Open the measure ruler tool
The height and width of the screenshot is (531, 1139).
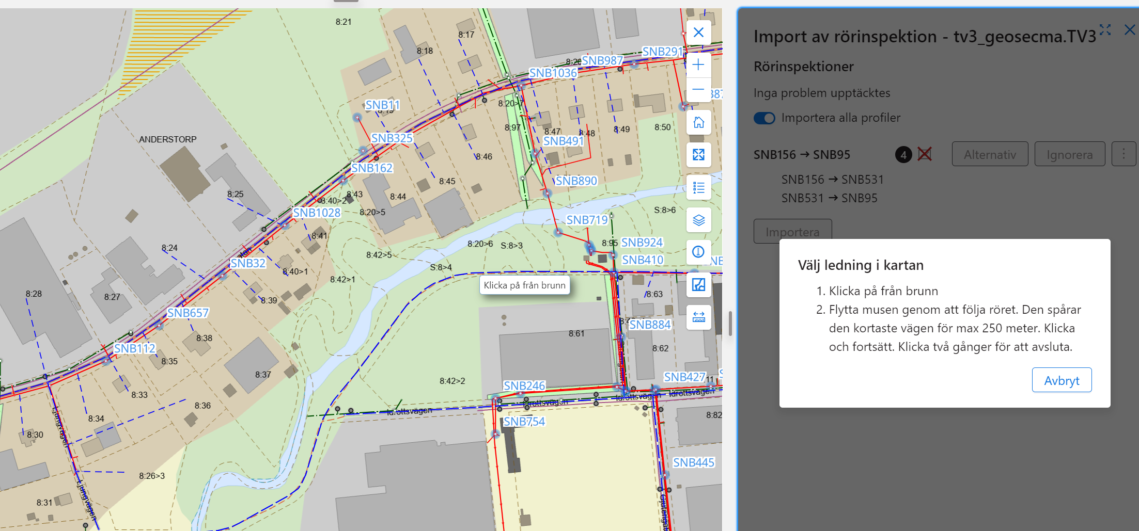(x=698, y=317)
